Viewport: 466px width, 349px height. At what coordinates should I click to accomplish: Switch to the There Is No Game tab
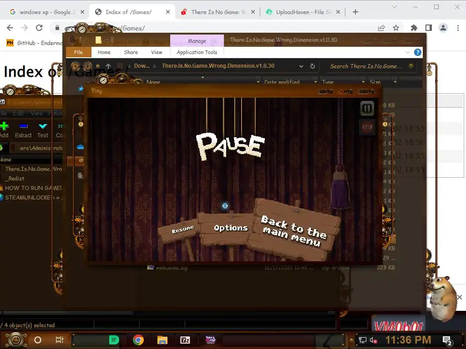[218, 12]
